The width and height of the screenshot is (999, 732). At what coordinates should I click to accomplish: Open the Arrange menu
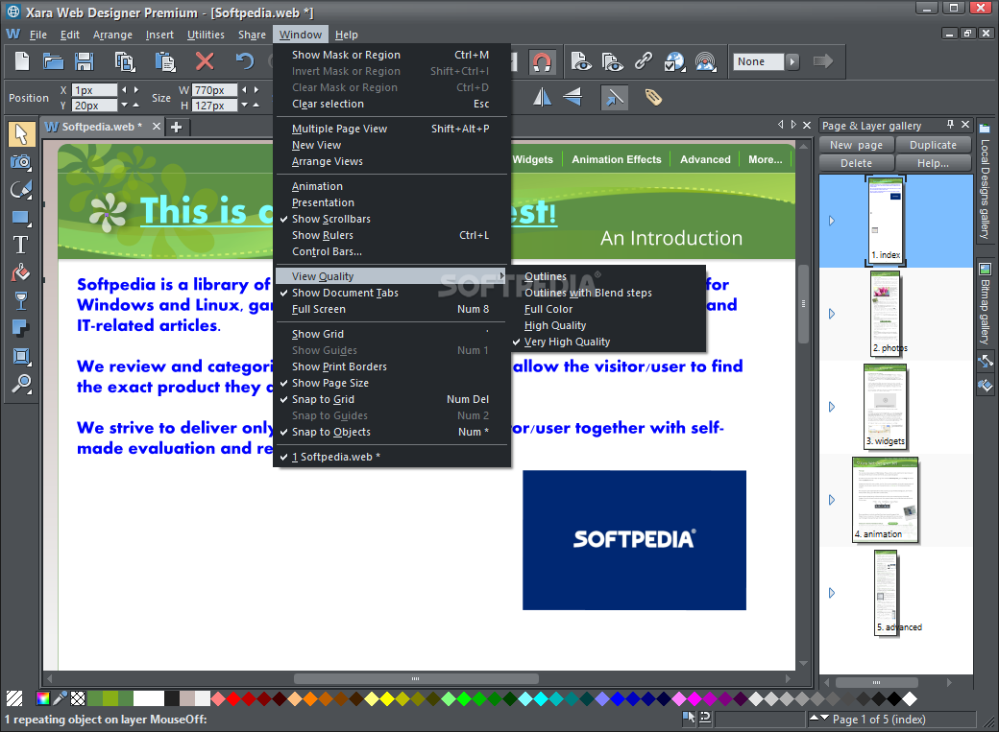pyautogui.click(x=112, y=35)
